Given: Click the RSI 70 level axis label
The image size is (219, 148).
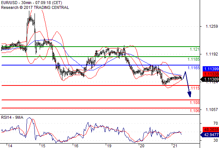Looking at the screenshot, I should pos(216,123).
